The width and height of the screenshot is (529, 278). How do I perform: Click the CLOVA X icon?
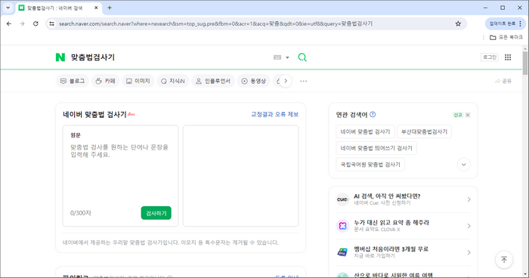[x=342, y=226]
